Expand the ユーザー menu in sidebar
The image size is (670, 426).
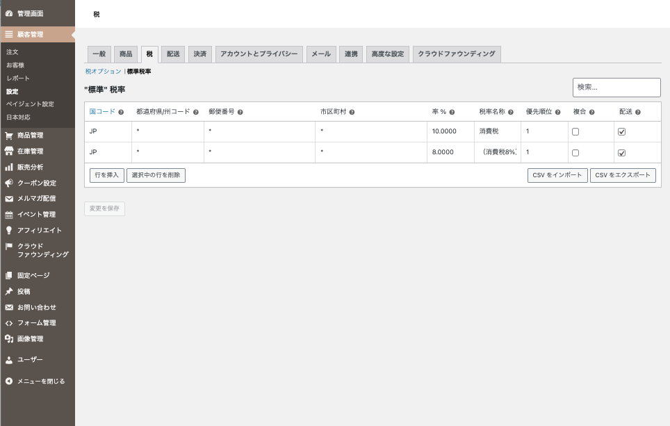29,360
